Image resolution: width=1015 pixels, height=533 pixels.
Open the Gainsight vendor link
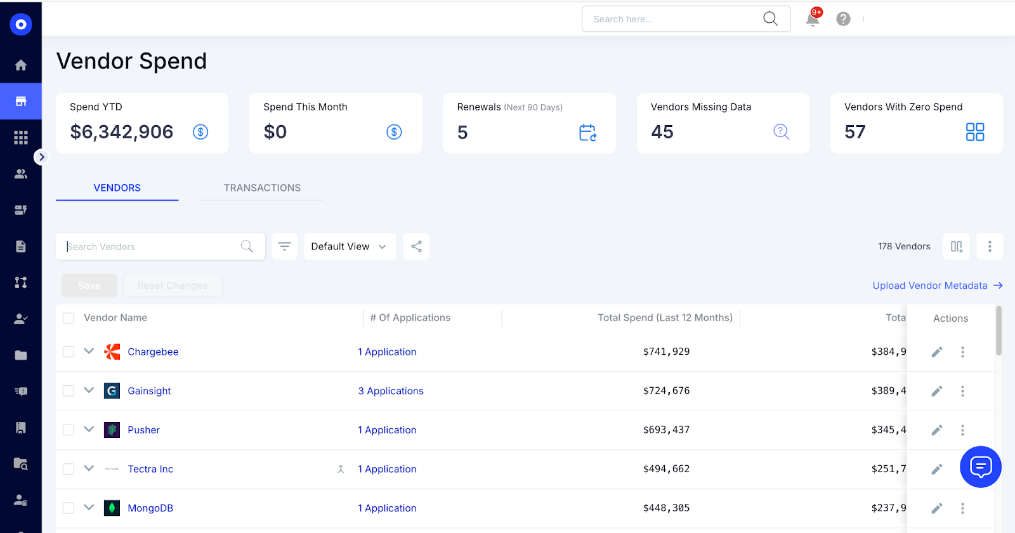[x=149, y=391]
